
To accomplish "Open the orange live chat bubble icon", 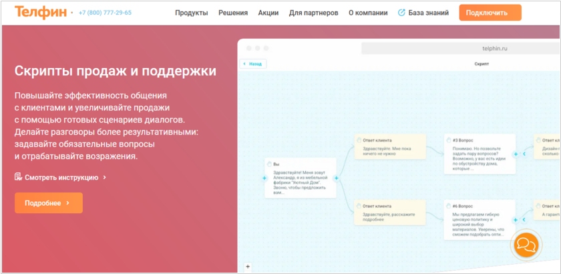I will [x=526, y=245].
